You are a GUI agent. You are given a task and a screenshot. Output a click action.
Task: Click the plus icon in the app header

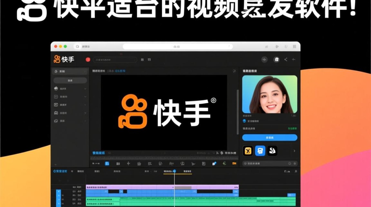click(x=294, y=59)
